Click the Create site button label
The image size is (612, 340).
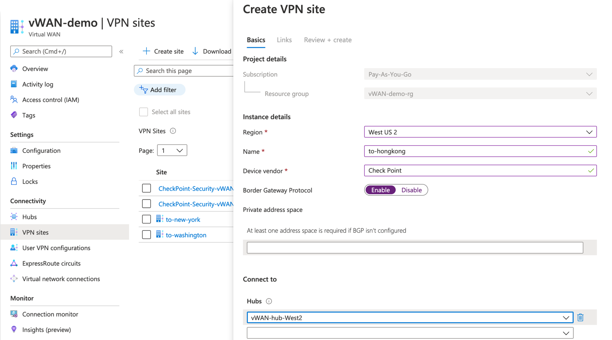tap(169, 51)
